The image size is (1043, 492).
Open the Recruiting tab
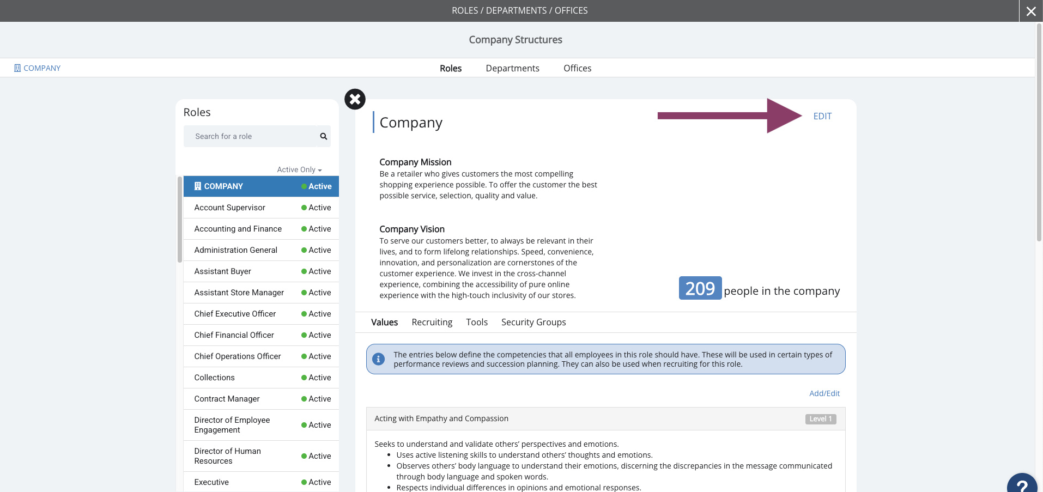coord(432,322)
